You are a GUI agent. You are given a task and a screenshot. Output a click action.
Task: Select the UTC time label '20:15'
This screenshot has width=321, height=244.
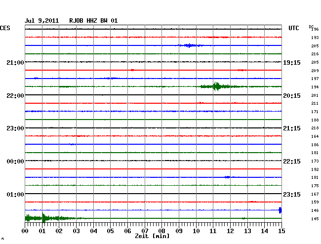point(292,96)
